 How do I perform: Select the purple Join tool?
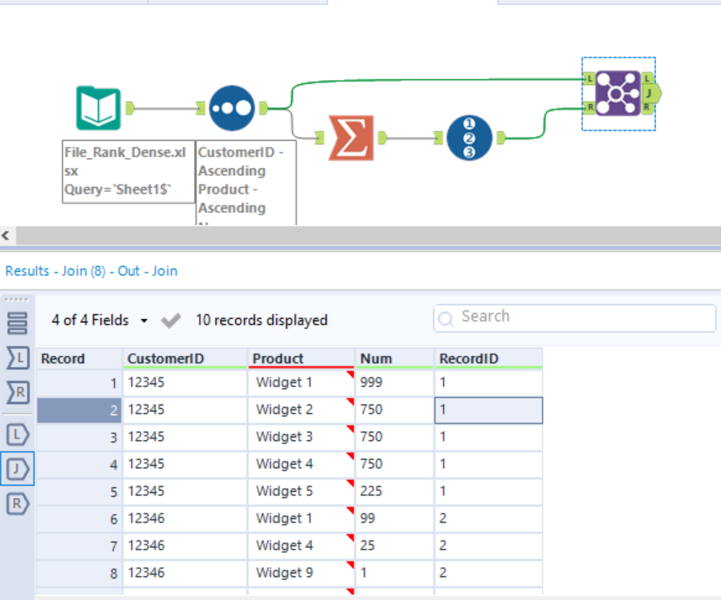pos(618,93)
